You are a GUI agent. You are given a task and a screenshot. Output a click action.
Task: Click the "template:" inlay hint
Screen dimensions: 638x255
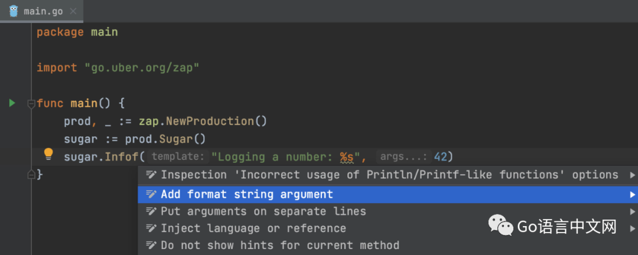[178, 157]
